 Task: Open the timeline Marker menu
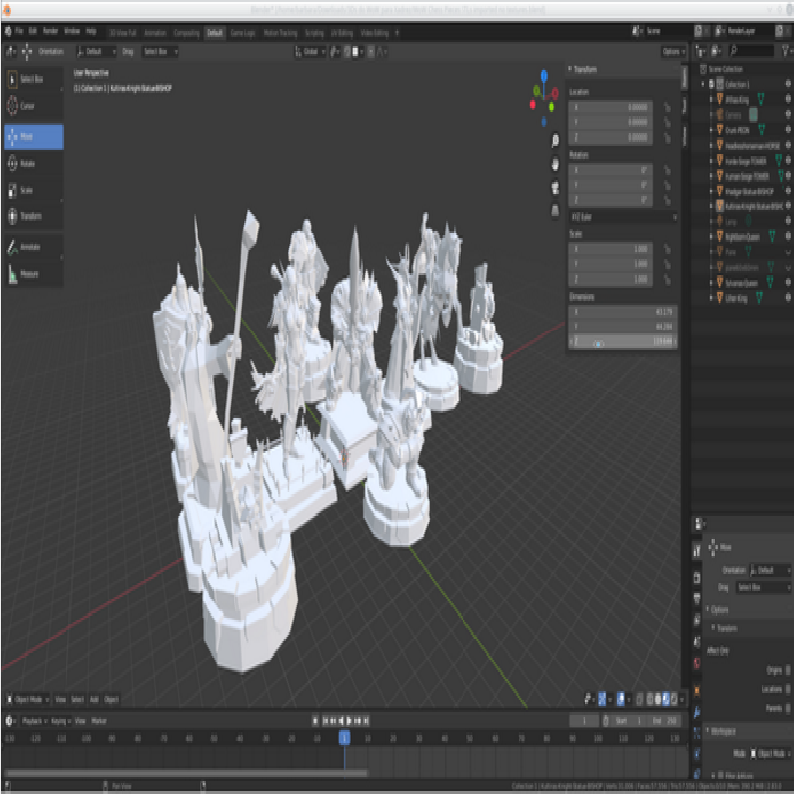coord(98,721)
